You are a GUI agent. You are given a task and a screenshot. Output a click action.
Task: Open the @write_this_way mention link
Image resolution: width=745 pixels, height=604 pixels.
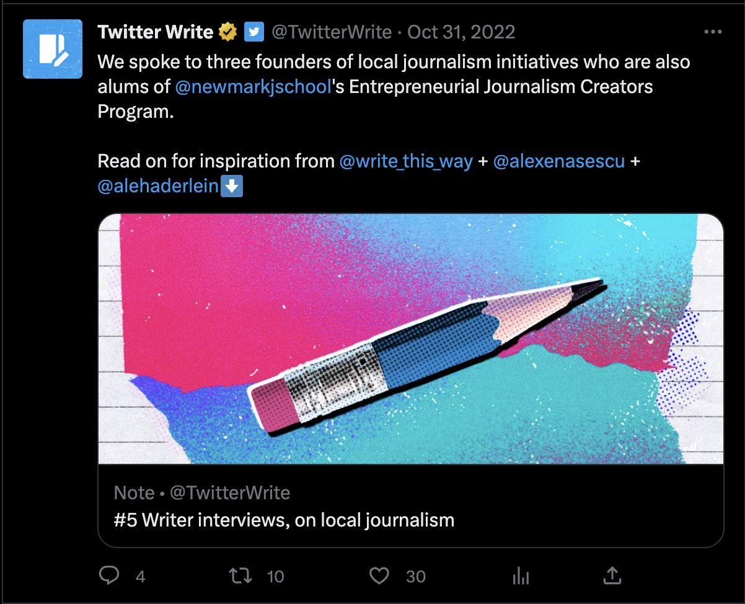(x=406, y=161)
